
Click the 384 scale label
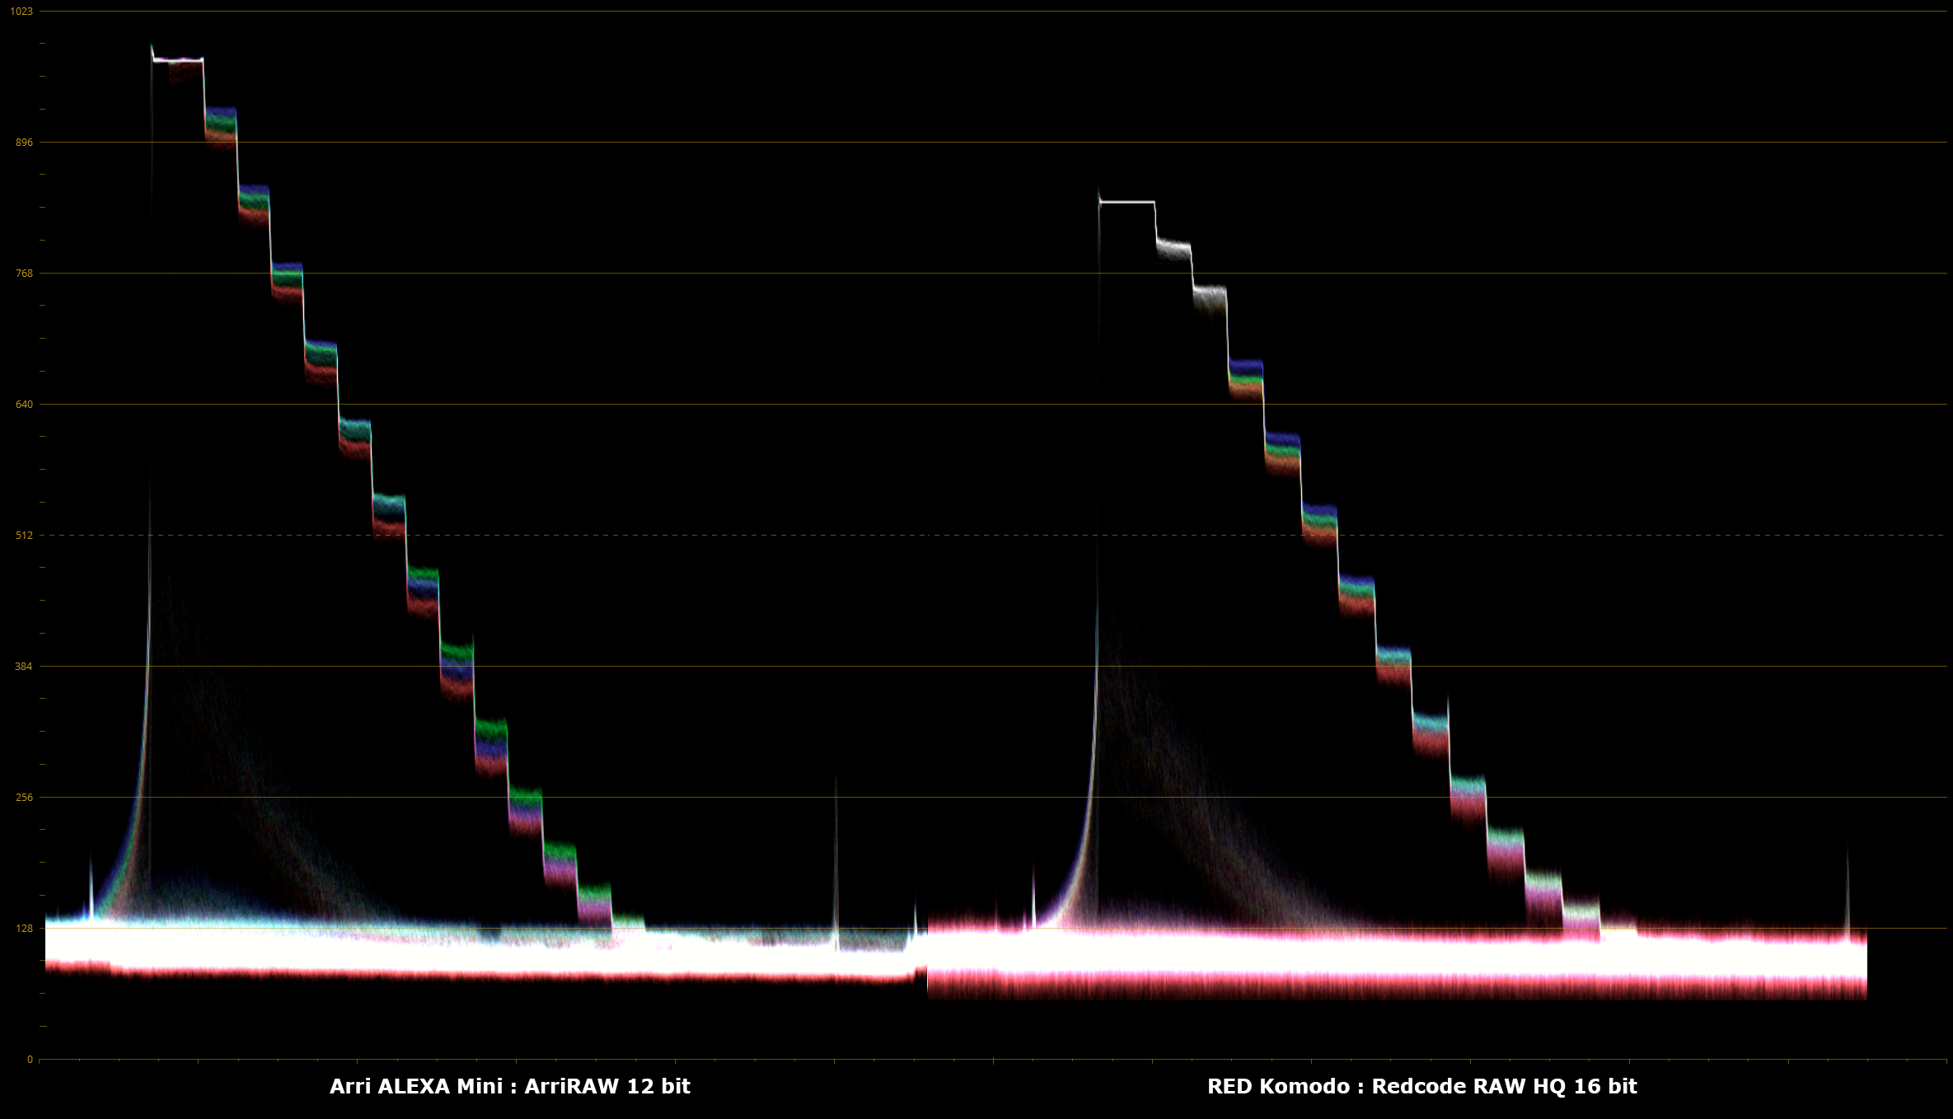[24, 667]
